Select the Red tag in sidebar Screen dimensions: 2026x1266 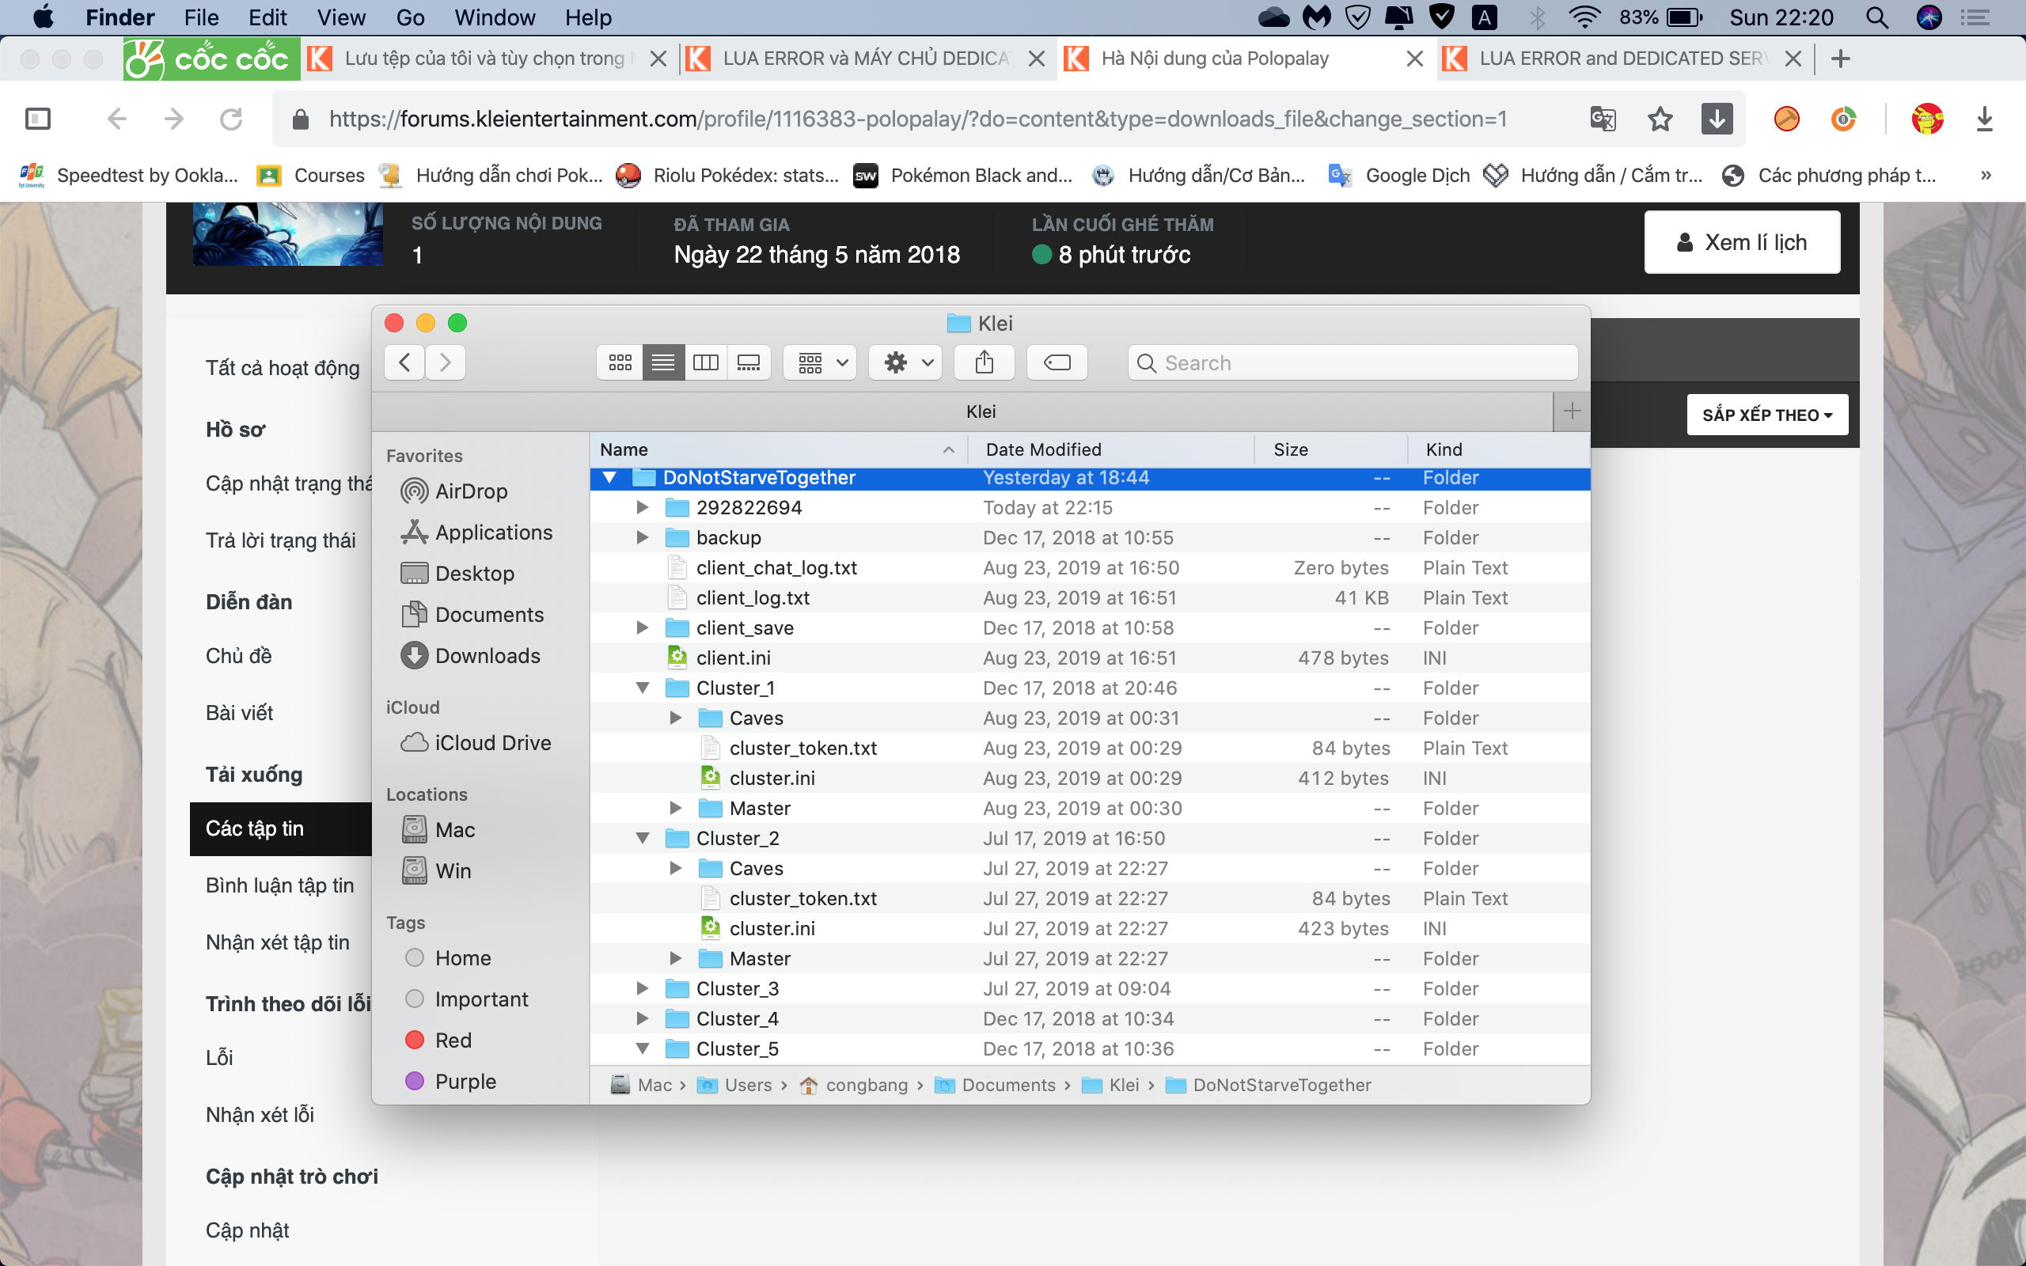452,1040
